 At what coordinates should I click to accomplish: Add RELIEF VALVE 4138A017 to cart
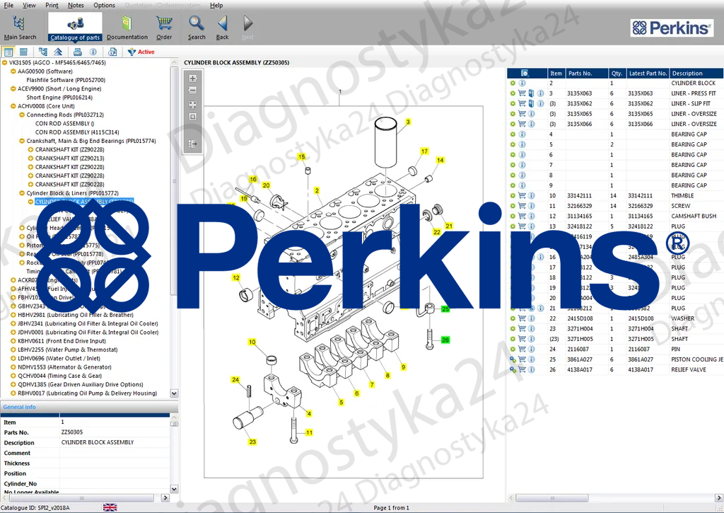point(522,369)
